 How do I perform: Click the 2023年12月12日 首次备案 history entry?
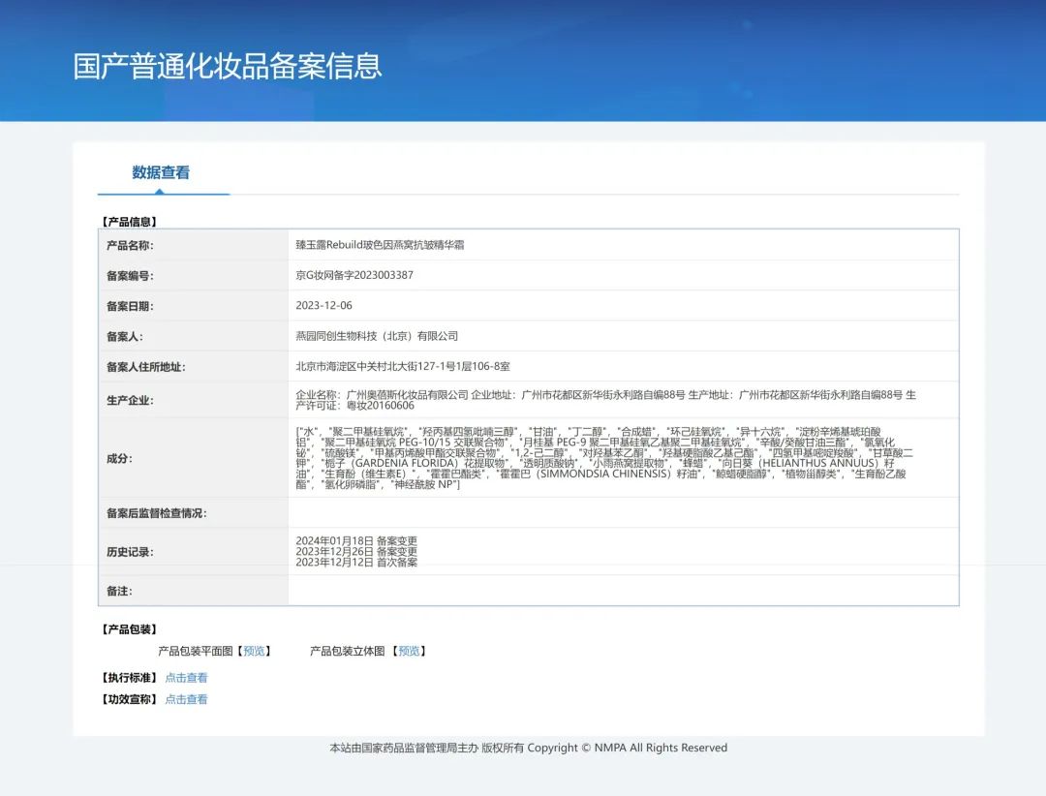pyautogui.click(x=356, y=563)
